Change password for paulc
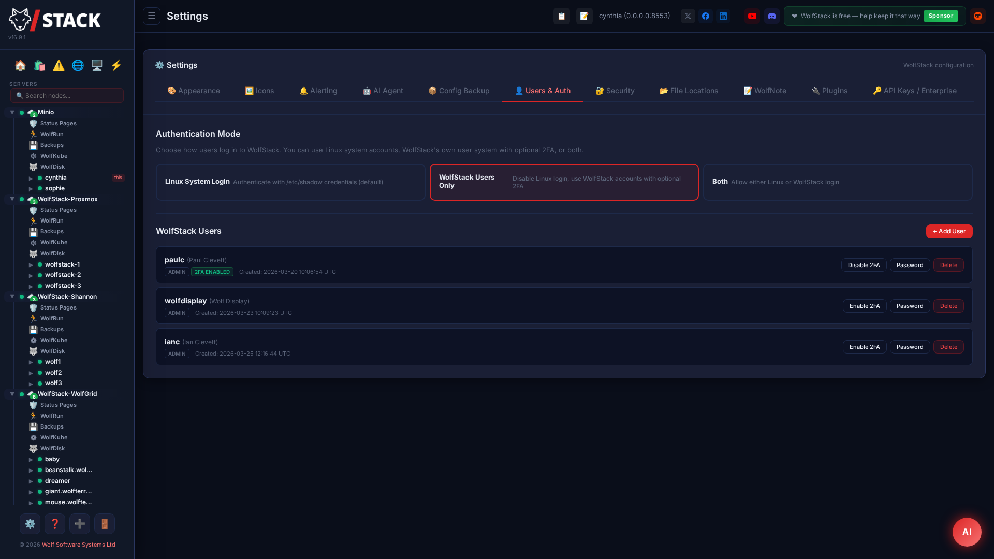994x559 pixels. pos(910,265)
